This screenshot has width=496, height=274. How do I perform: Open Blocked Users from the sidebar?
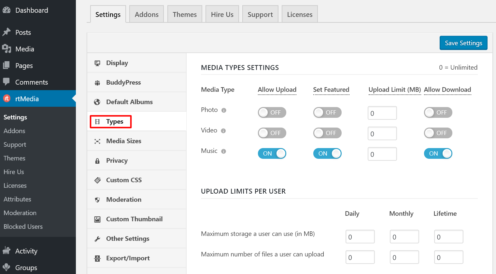(23, 226)
